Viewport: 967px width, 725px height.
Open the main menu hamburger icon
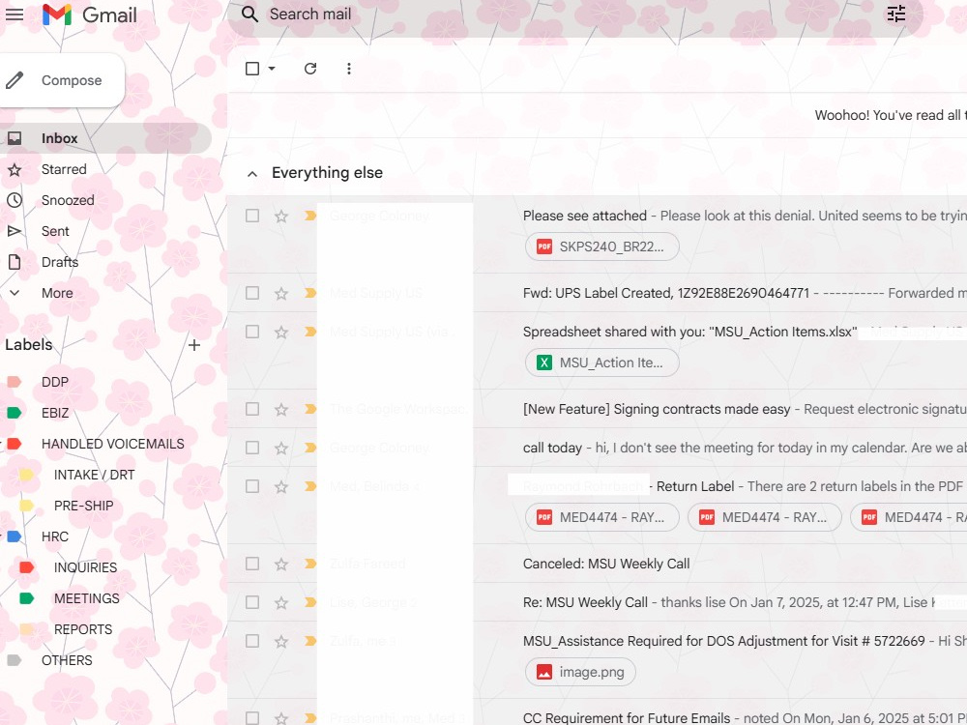tap(15, 14)
